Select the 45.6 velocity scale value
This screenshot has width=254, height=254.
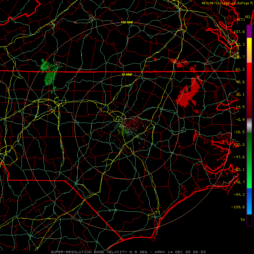[x=240, y=82]
